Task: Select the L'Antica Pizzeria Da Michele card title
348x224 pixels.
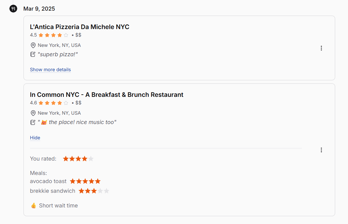Action: pos(80,27)
